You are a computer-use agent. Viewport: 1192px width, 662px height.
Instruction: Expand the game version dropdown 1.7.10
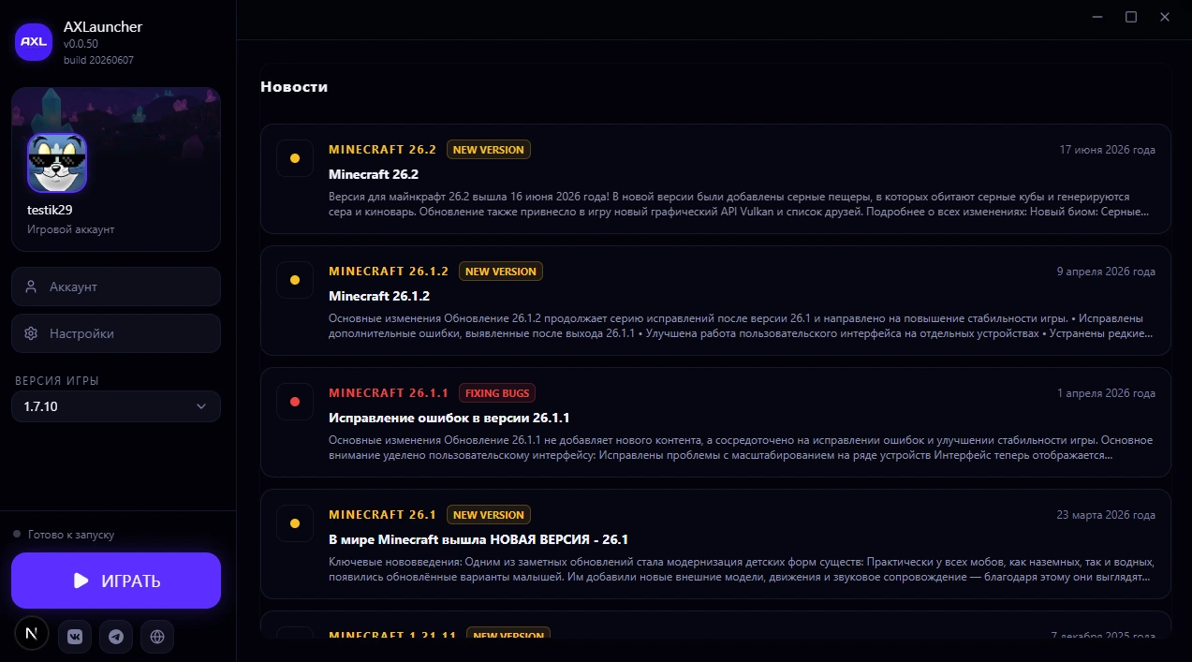click(x=116, y=406)
